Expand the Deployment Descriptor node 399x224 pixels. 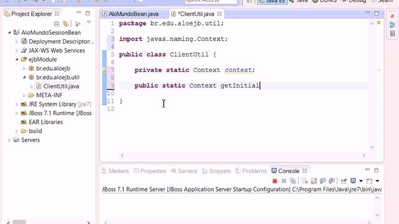point(17,42)
